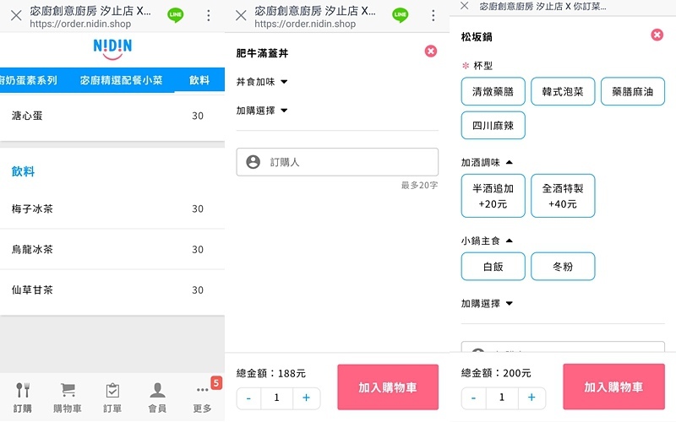The image size is (676, 422).
Task: Select the 四川麻辣 soup option
Action: click(x=493, y=126)
